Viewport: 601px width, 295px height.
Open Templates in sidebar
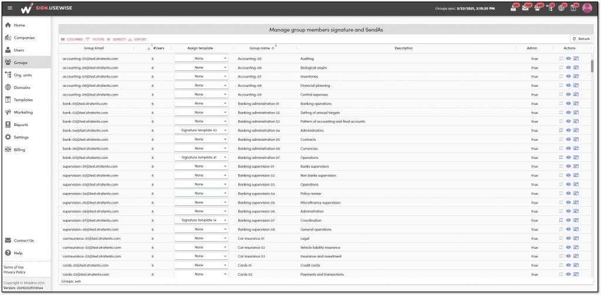(x=26, y=100)
